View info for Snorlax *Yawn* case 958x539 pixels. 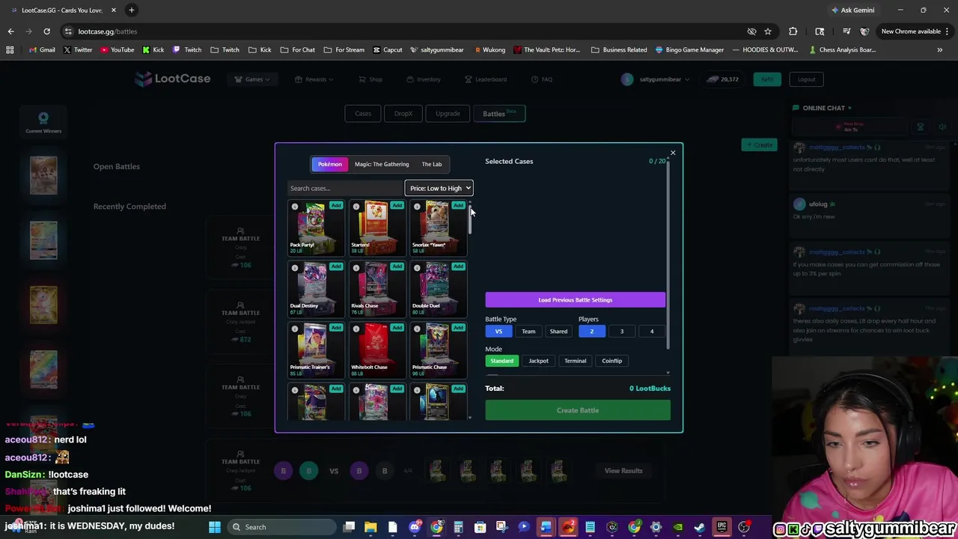417,207
